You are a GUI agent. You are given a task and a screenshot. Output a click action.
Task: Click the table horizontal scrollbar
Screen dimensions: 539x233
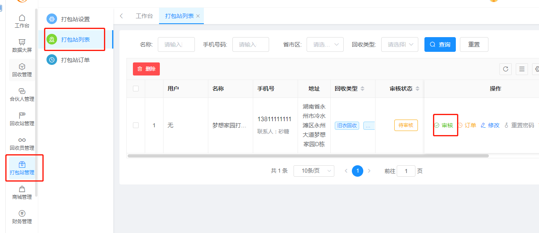point(308,155)
